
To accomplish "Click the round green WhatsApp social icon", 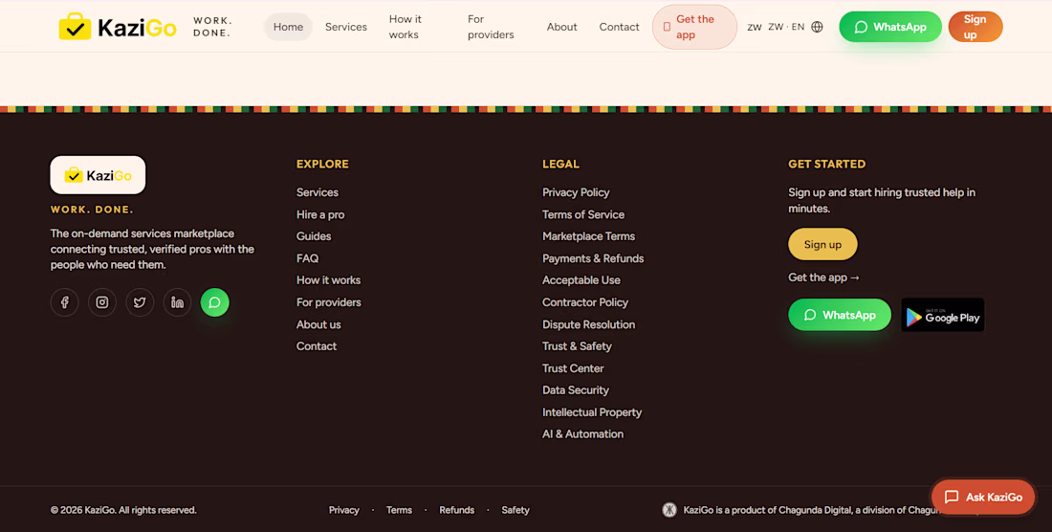I will point(214,302).
